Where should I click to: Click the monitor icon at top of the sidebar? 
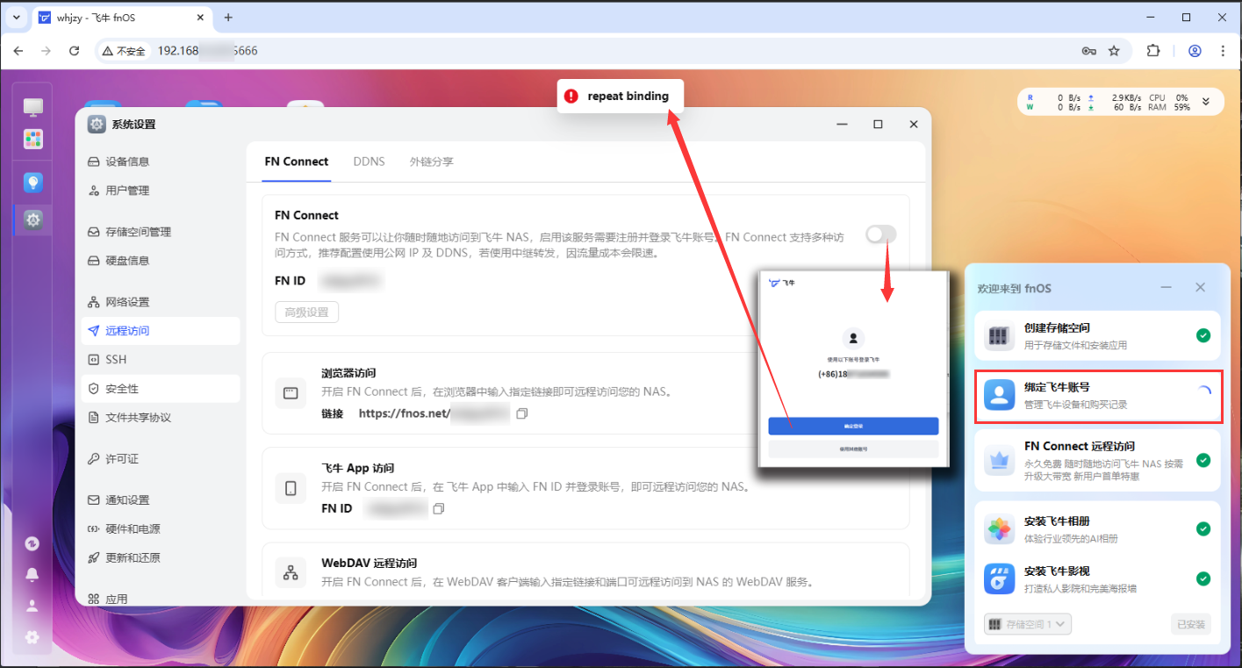[32, 106]
